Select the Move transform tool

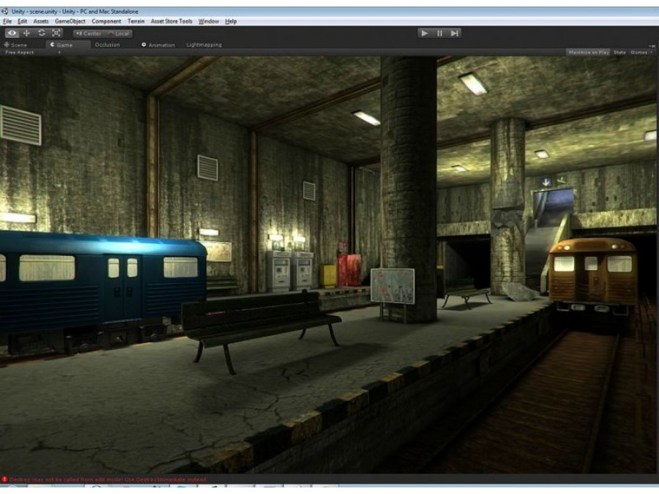26,33
